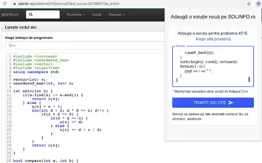Image resolution: width=262 pixels, height=163 pixels.
Task: Click code line 'using namespace std;'
Action: coord(36,72)
